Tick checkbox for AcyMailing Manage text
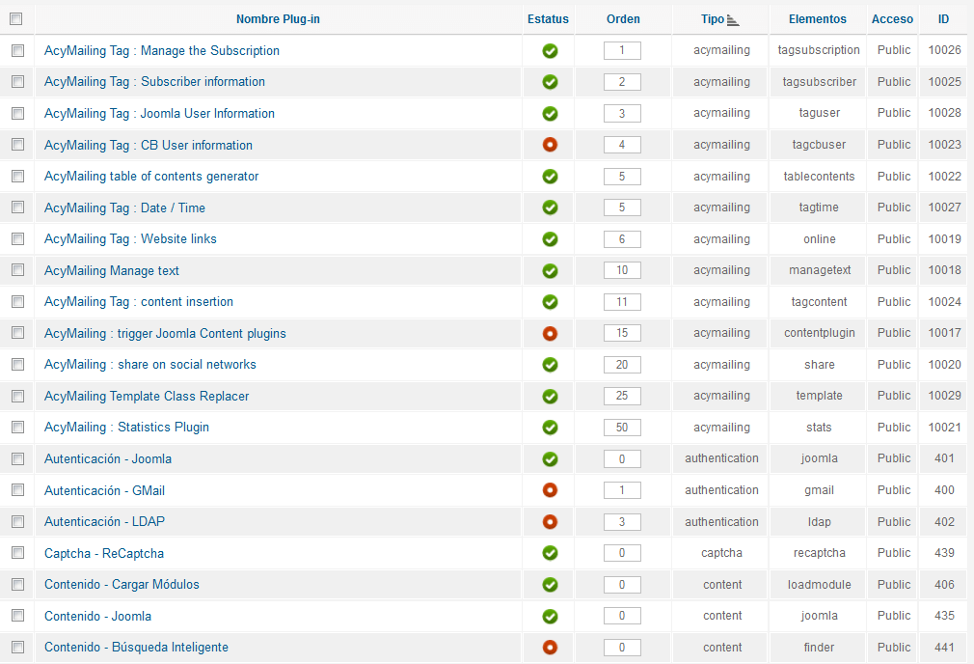Screen dimensions: 974x664 (x=18, y=270)
